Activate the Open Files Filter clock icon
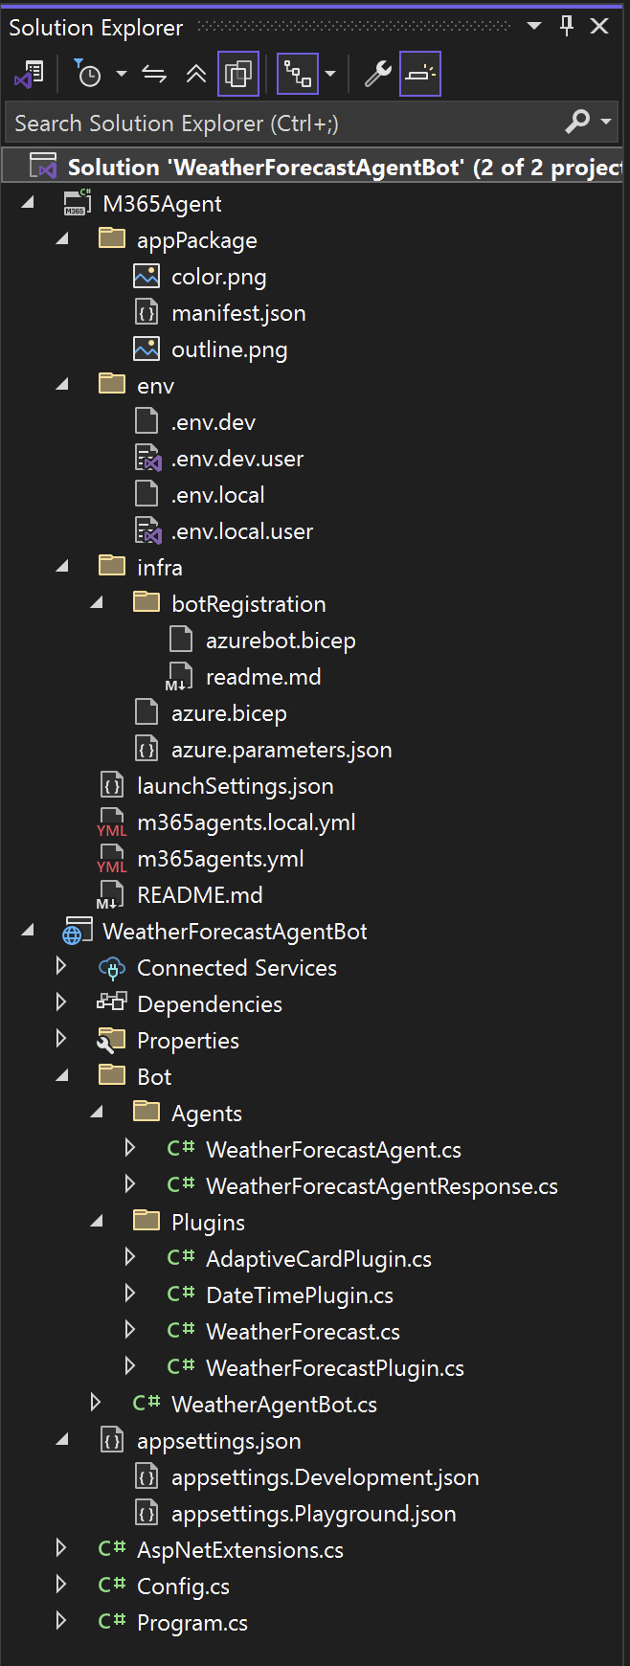Image resolution: width=630 pixels, height=1666 pixels. click(88, 74)
